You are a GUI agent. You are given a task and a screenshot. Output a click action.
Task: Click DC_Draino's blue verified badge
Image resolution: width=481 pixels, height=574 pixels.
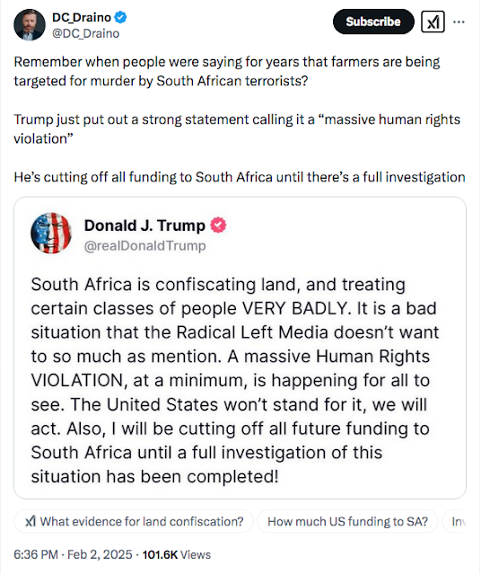pyautogui.click(x=121, y=17)
